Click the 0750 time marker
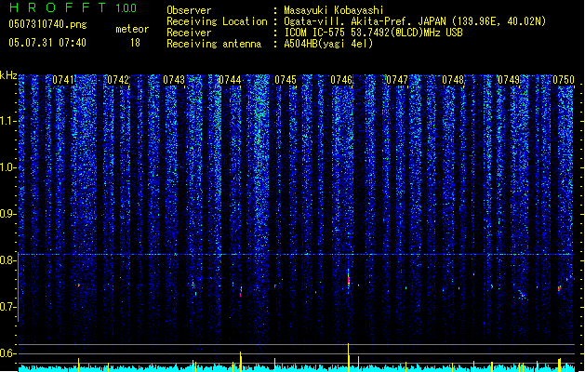This screenshot has height=372, width=585. (564, 80)
